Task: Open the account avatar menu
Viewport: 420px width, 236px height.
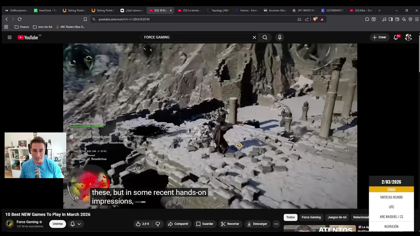Action: 408,37
